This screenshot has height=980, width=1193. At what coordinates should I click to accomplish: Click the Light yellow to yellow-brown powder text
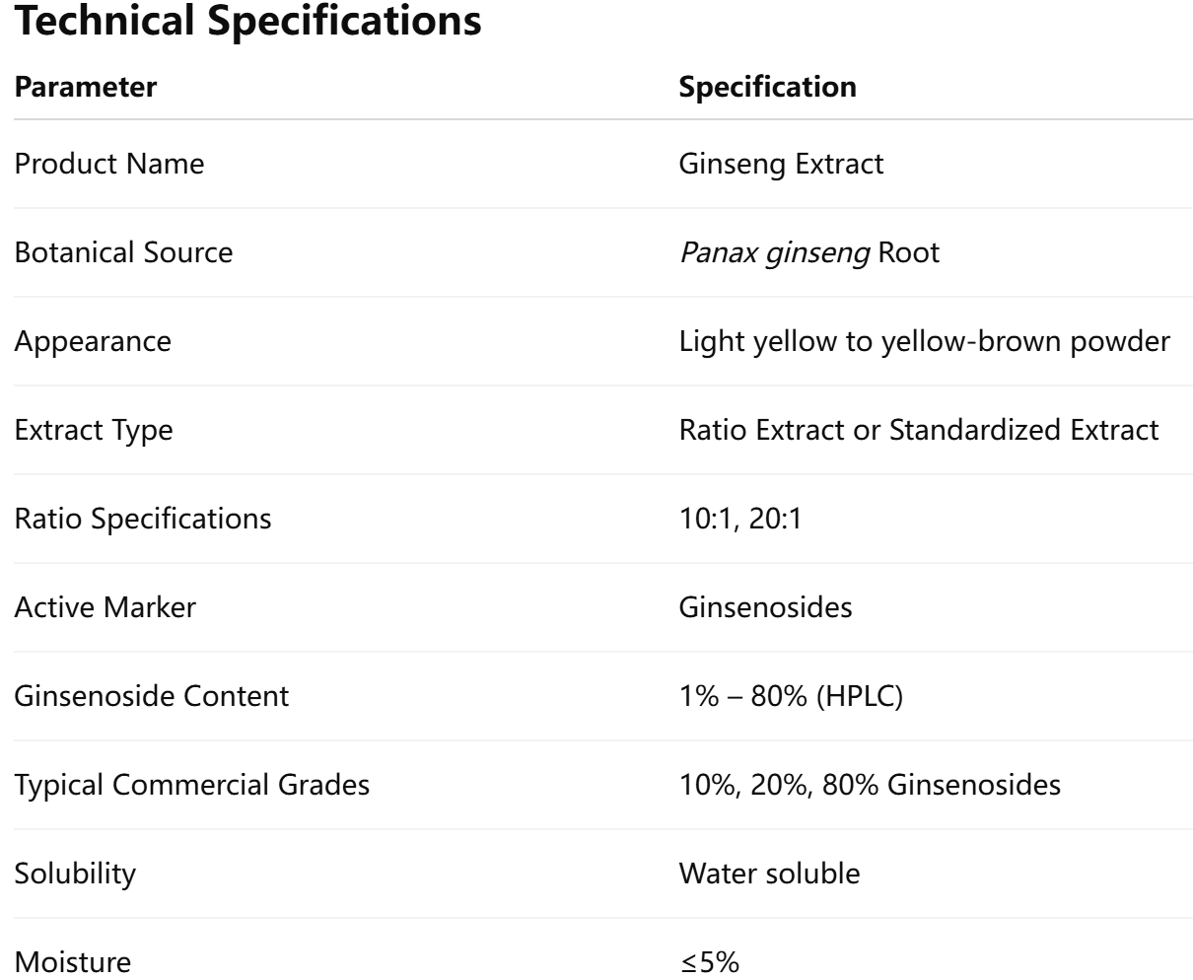click(925, 341)
